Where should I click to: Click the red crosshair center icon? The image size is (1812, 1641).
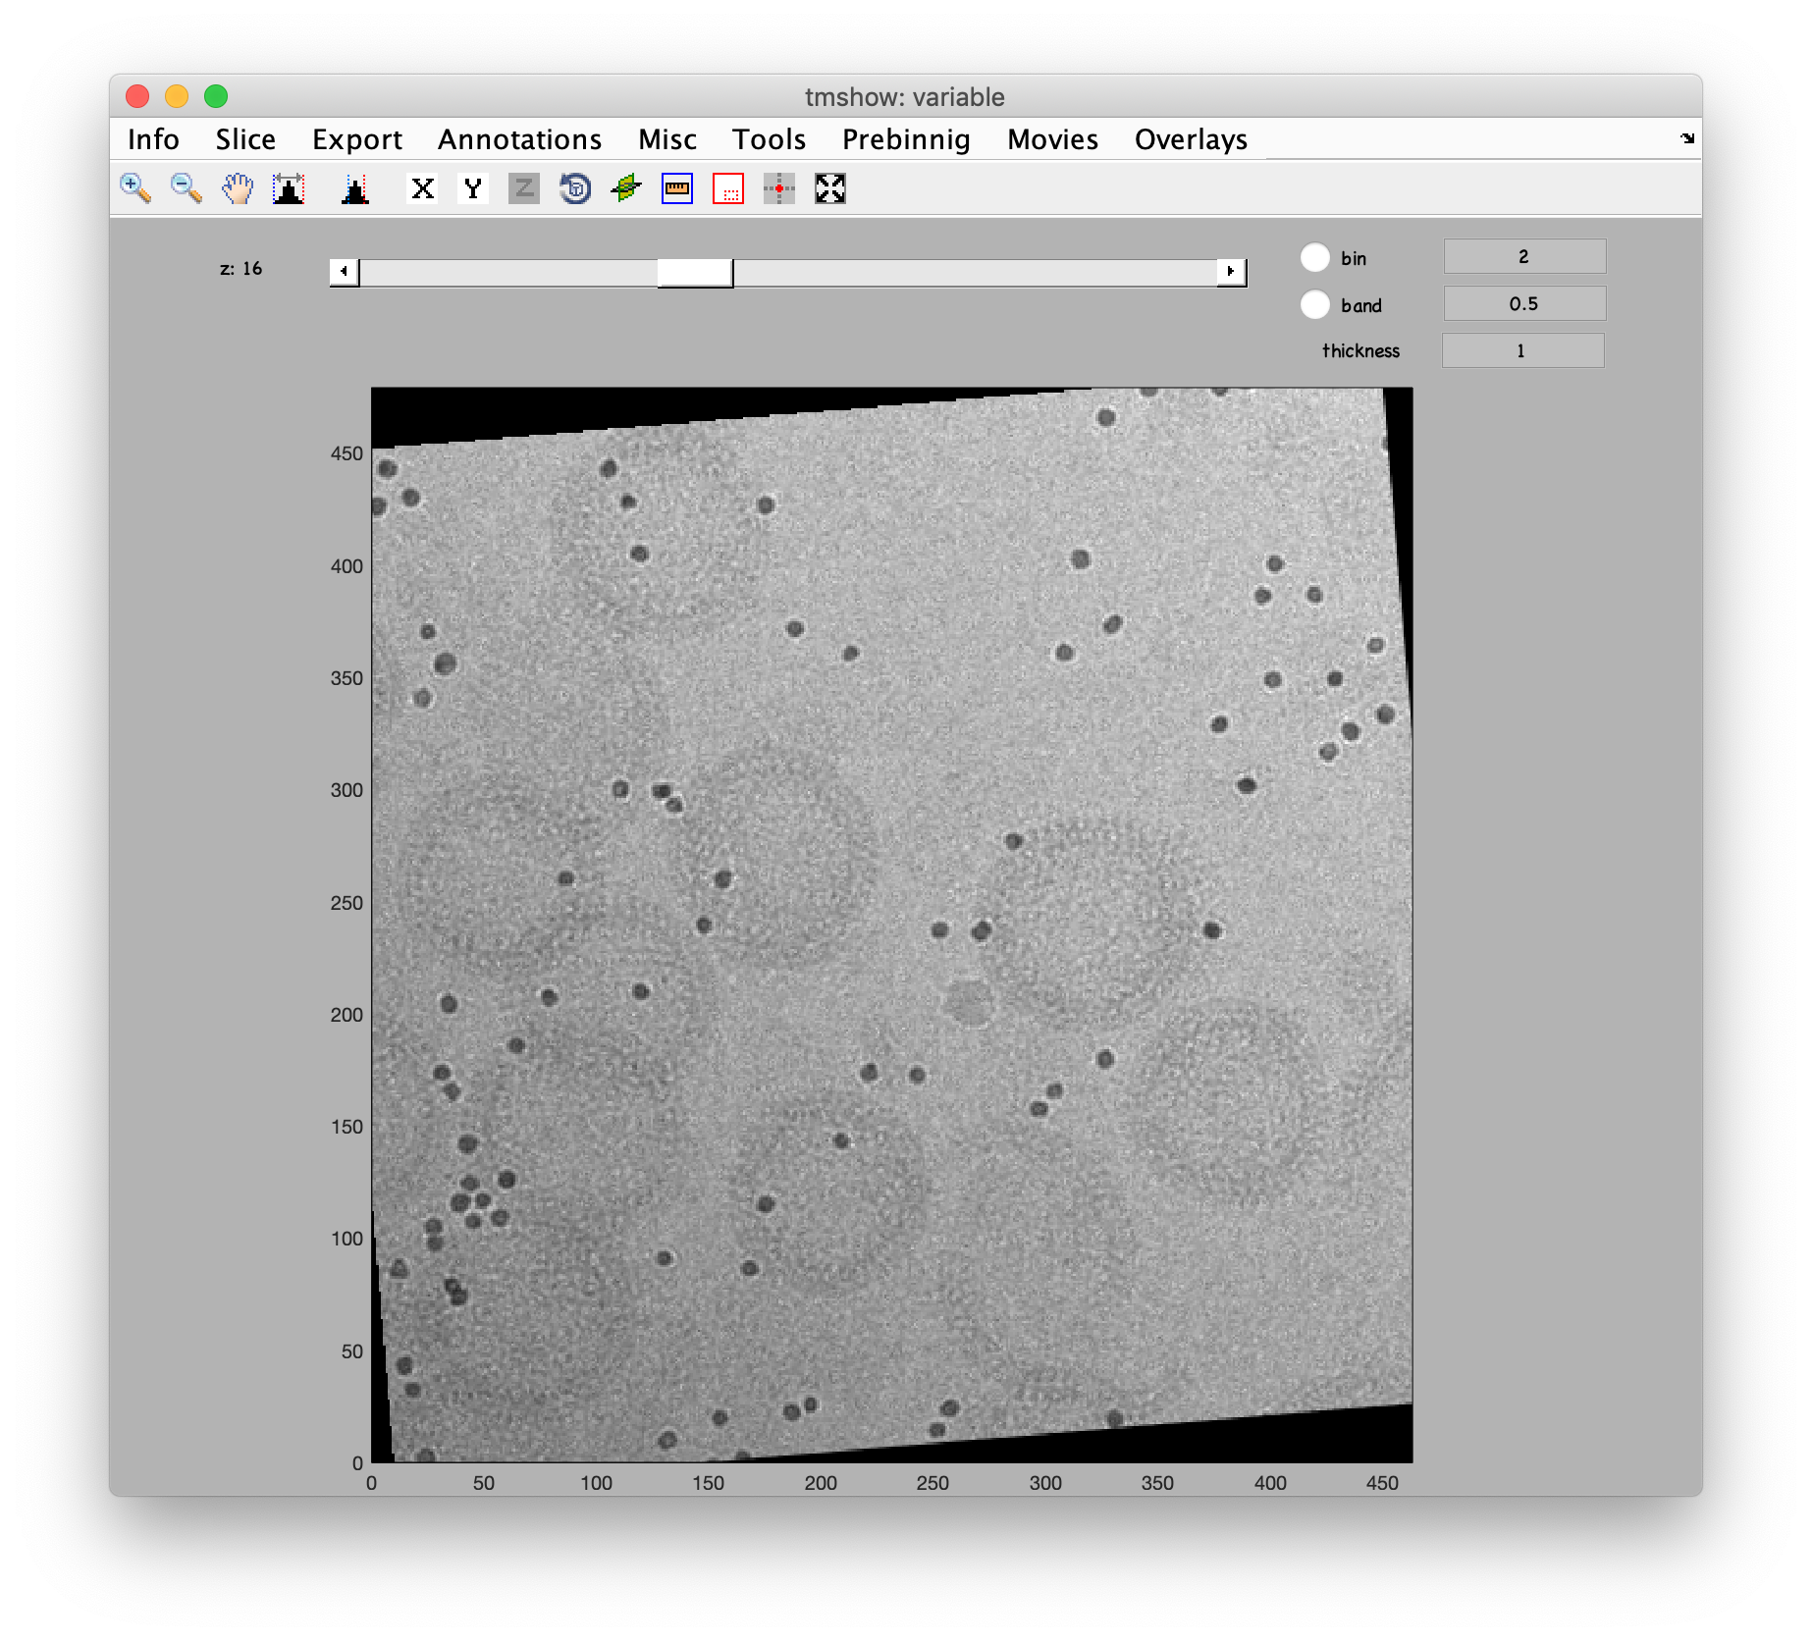[x=779, y=187]
